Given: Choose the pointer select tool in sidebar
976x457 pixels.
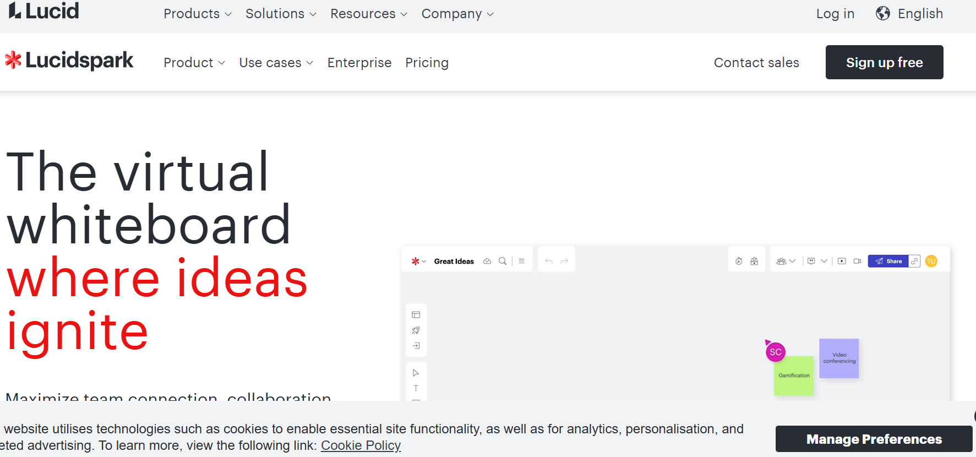Looking at the screenshot, I should tap(416, 373).
